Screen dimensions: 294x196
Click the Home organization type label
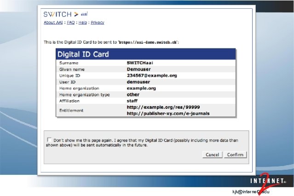click(x=84, y=95)
